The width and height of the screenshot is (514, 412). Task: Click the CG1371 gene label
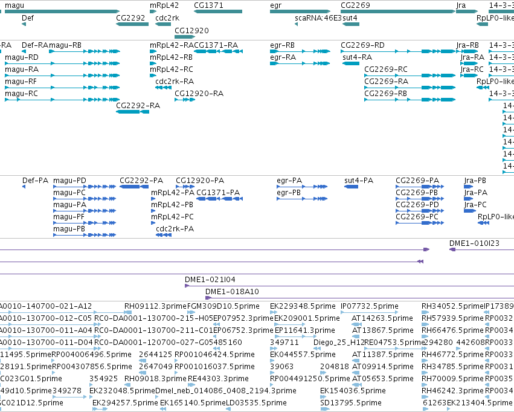208,5
